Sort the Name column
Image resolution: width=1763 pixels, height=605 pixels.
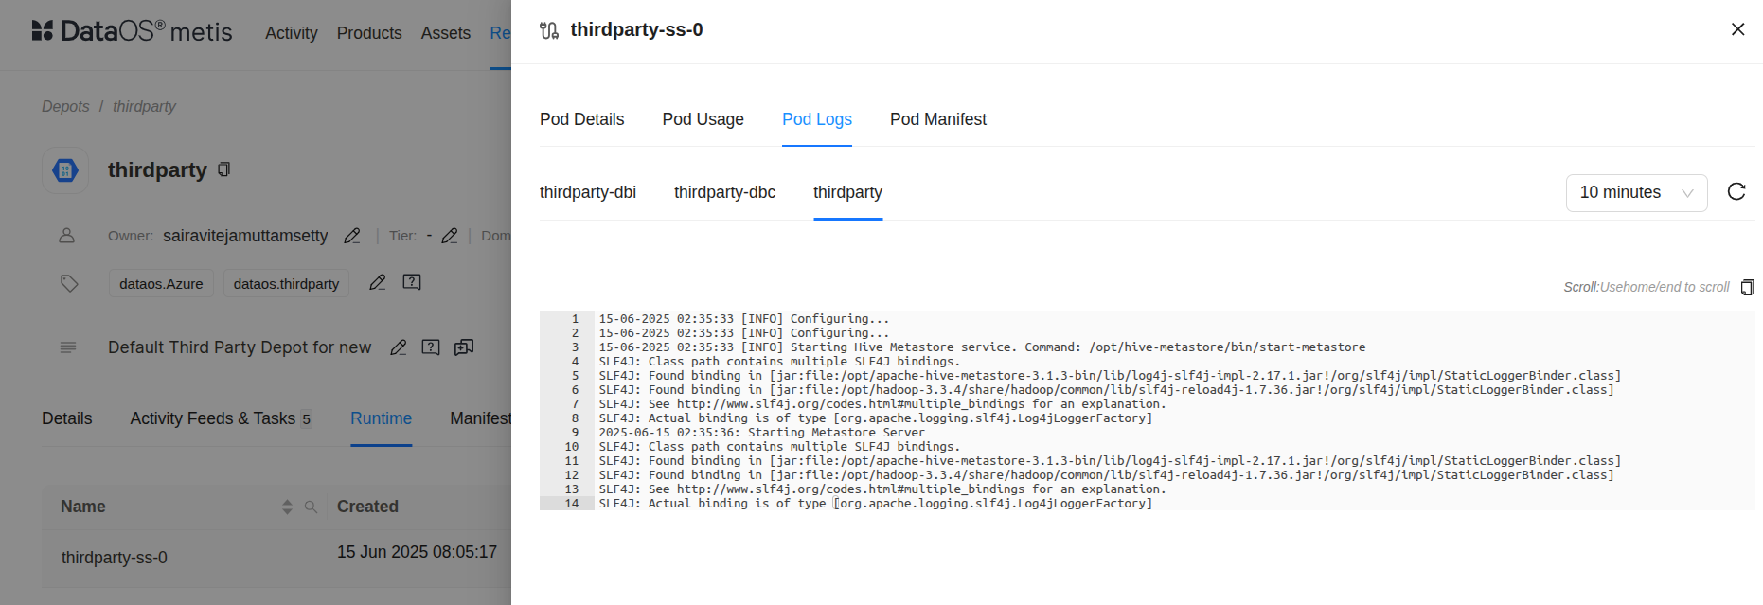point(287,507)
